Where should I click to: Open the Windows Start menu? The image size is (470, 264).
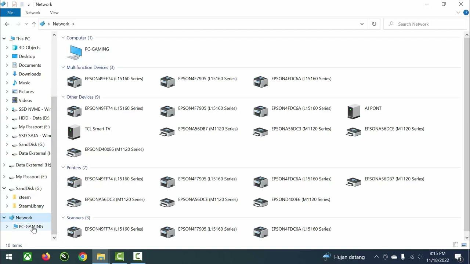[x=9, y=257]
